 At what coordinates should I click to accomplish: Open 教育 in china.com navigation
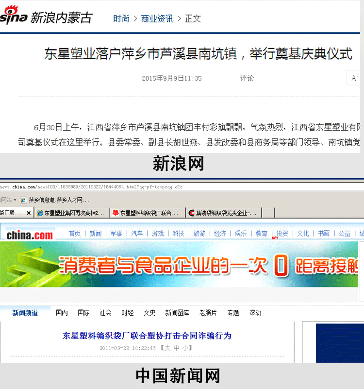262,234
